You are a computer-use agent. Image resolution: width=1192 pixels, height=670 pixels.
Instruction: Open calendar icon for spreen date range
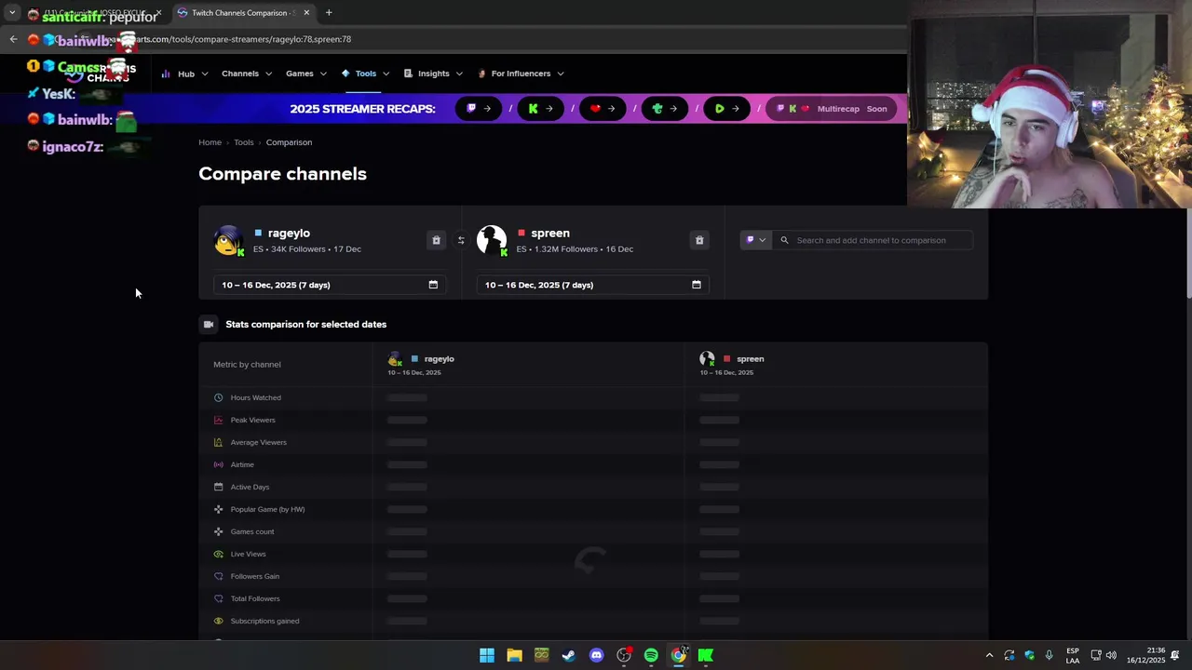tap(697, 285)
